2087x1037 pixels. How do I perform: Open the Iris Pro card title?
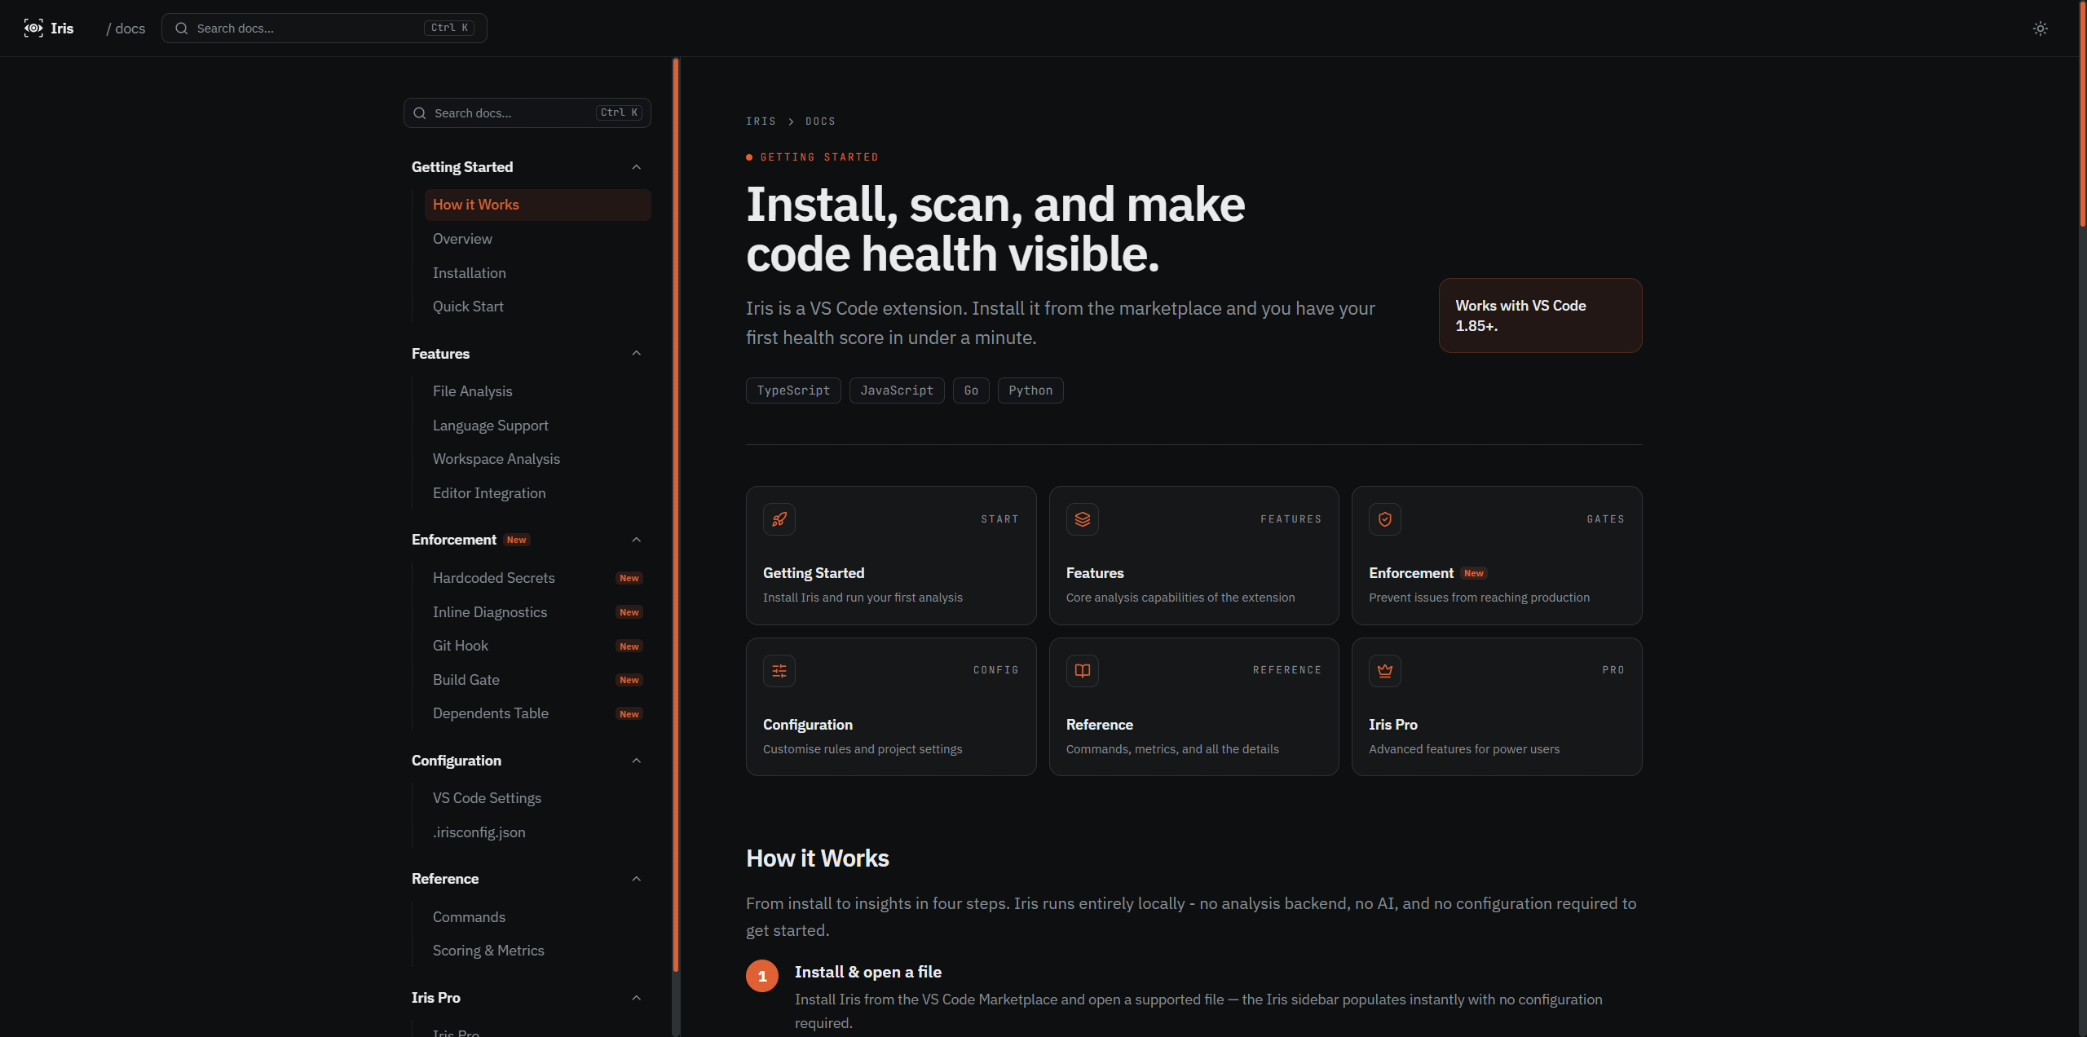(1392, 725)
